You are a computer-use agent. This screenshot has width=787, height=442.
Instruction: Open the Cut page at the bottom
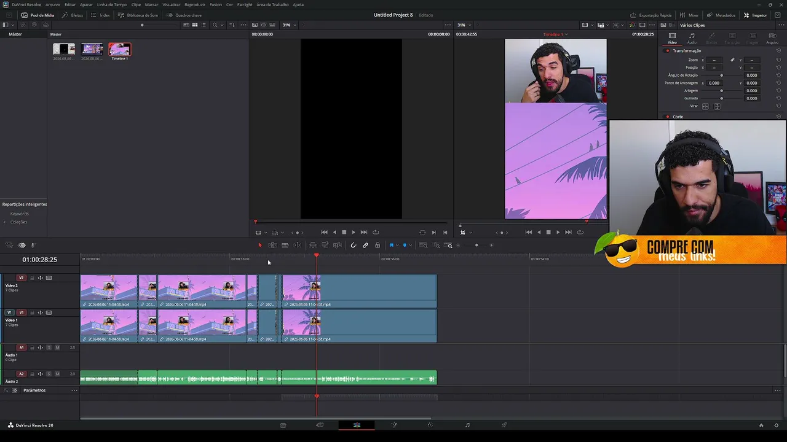pyautogui.click(x=320, y=425)
